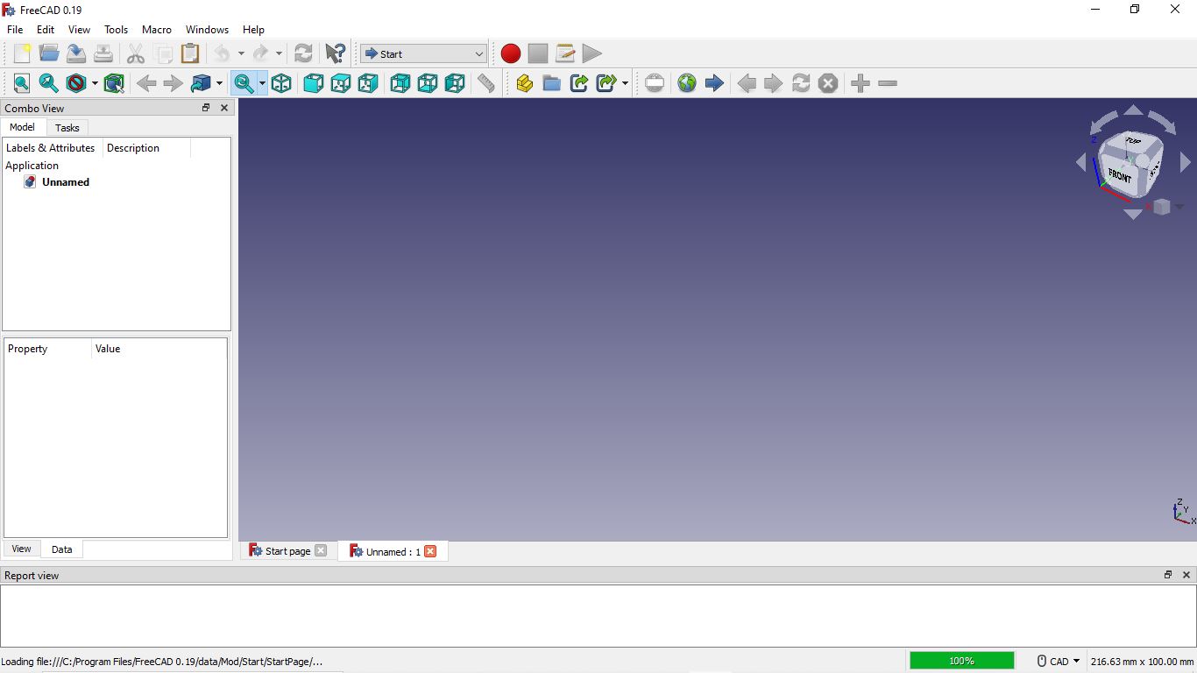This screenshot has width=1197, height=673.
Task: Switch to the Start page tab
Action: coord(287,551)
